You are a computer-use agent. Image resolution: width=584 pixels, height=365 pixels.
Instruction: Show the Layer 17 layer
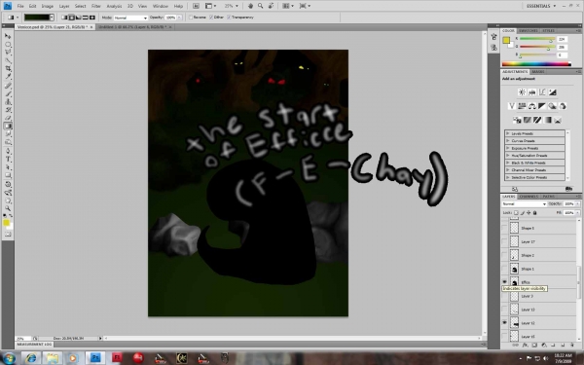coord(504,241)
